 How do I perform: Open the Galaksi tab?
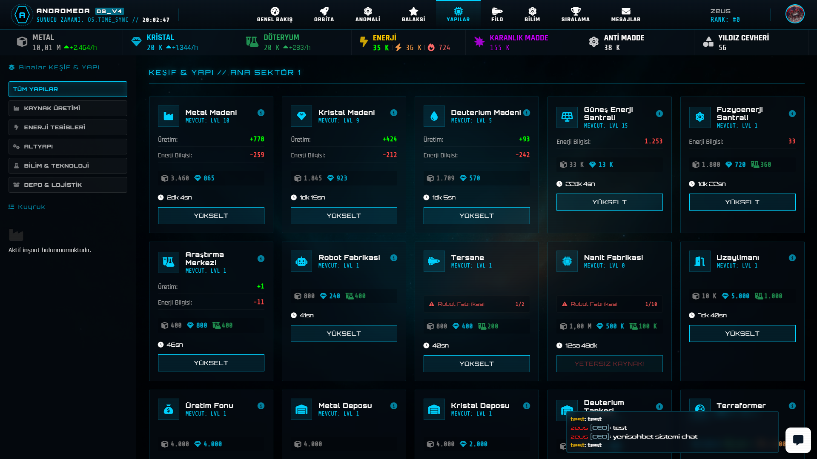(x=413, y=14)
